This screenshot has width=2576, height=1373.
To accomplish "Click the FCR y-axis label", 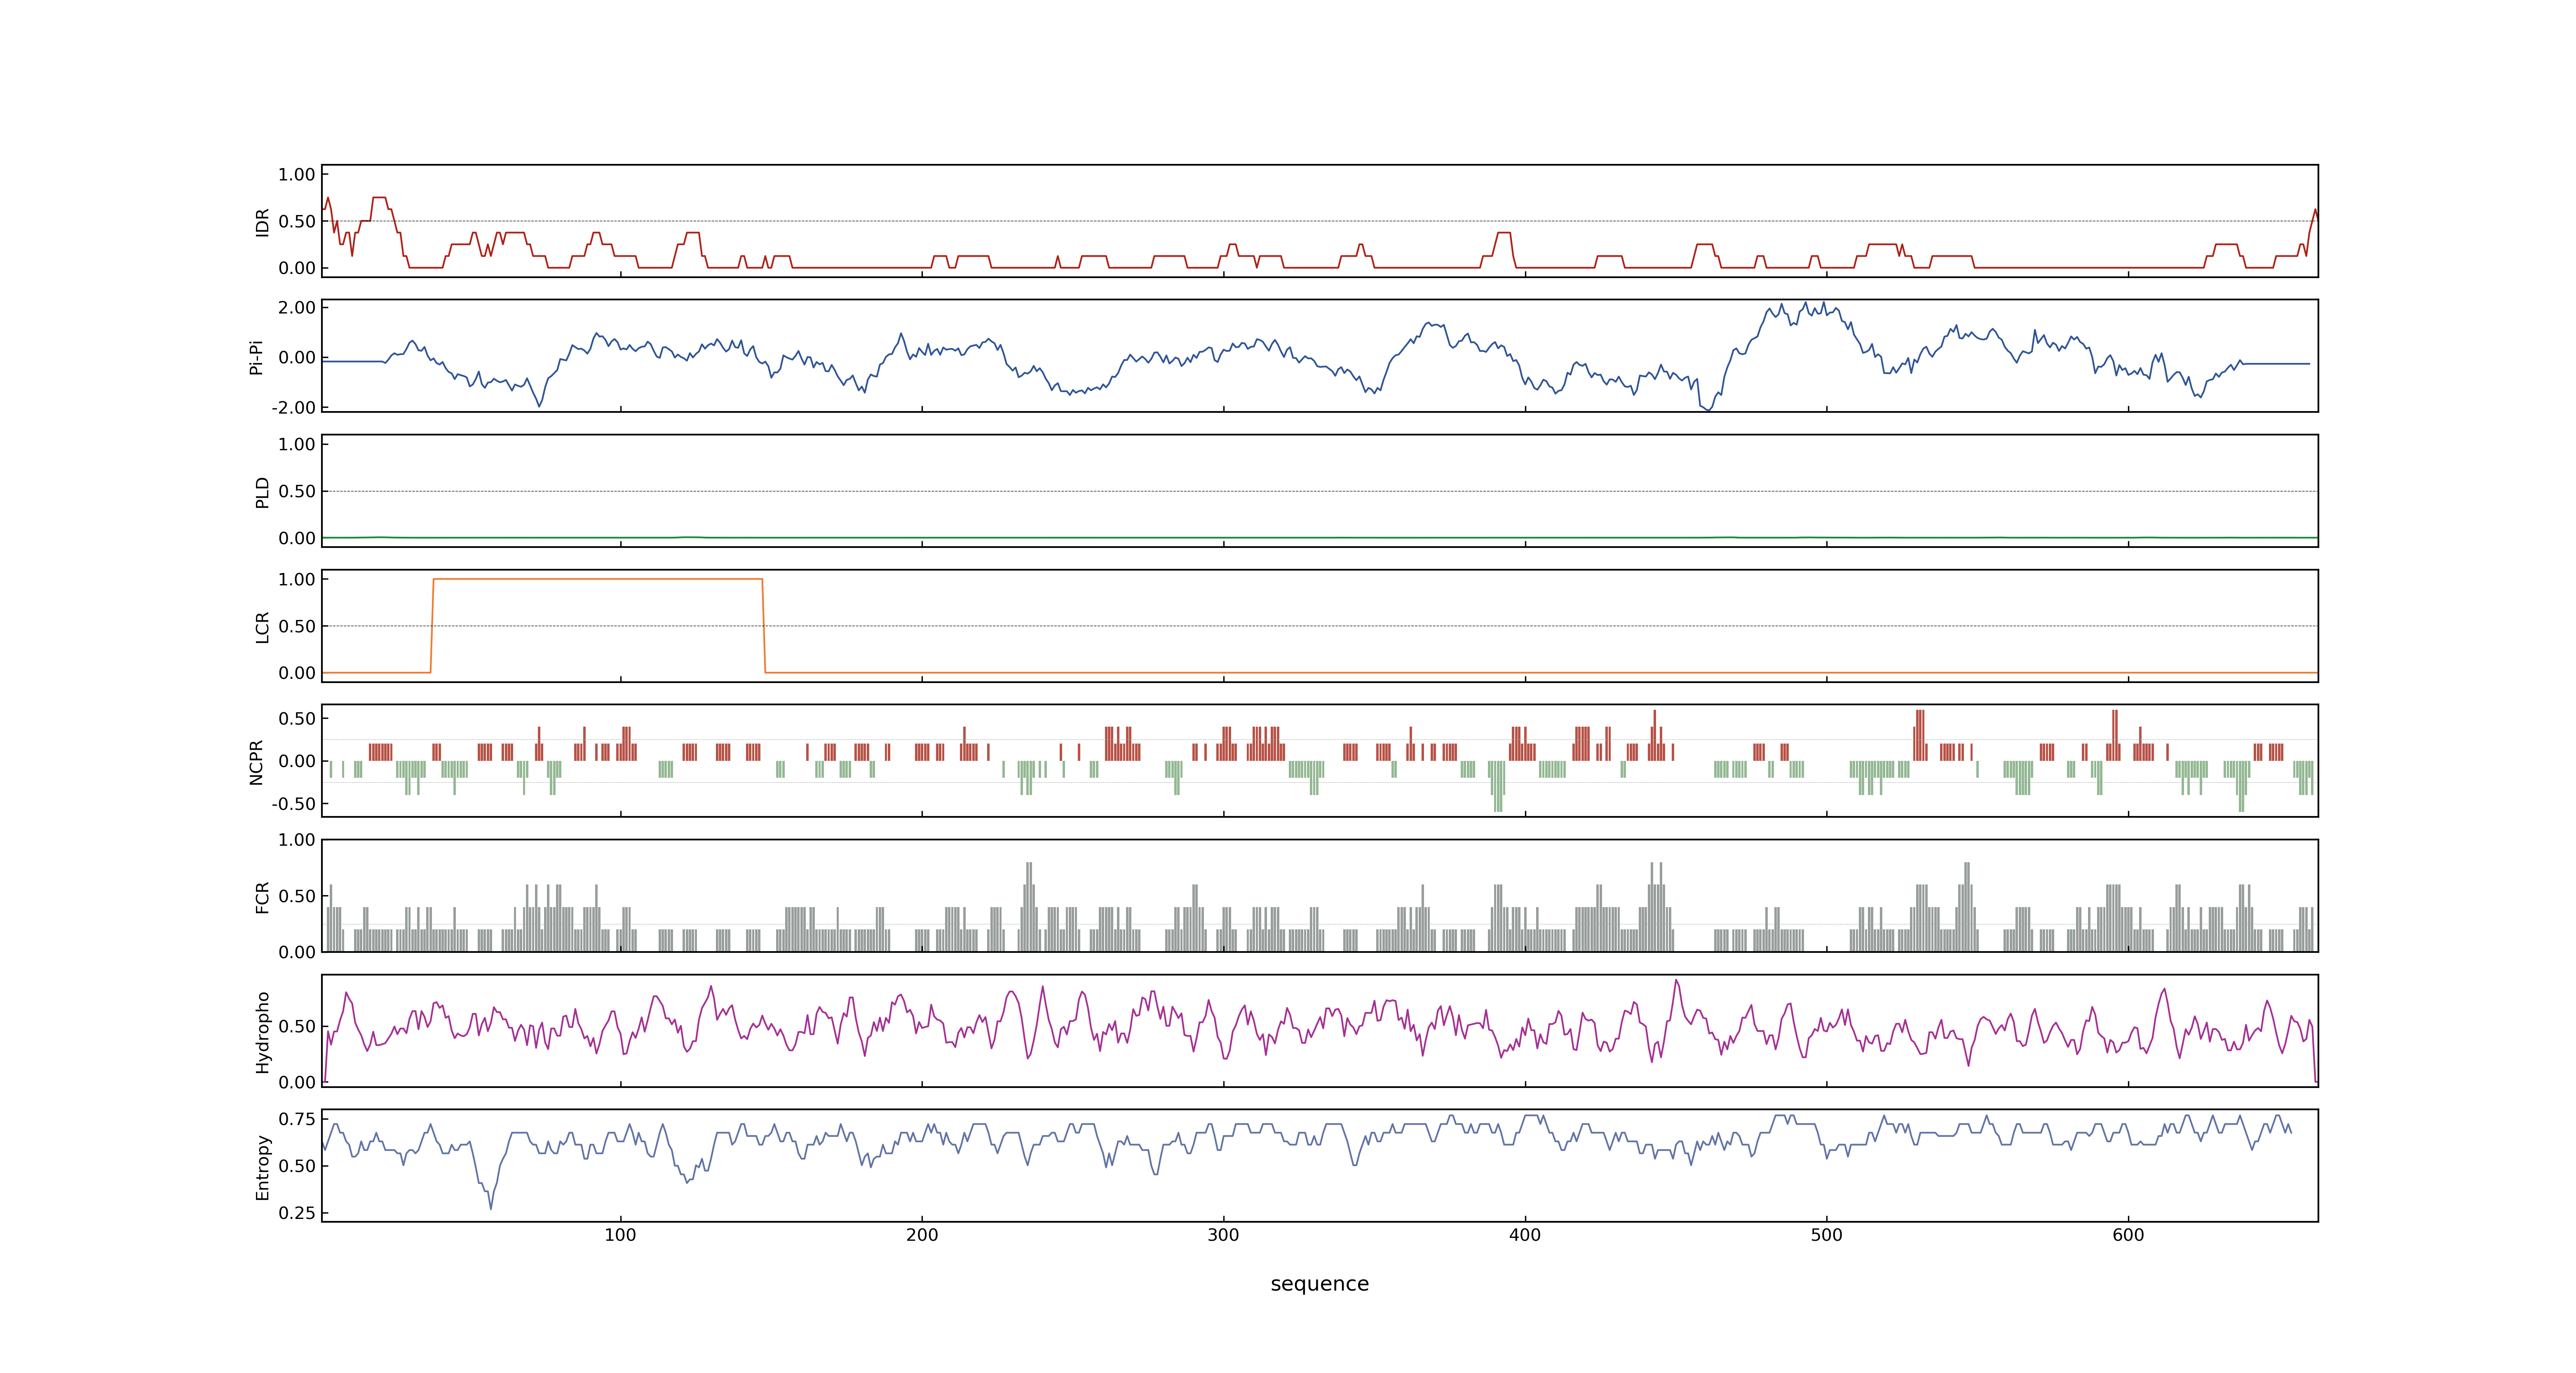I will click(x=262, y=897).
